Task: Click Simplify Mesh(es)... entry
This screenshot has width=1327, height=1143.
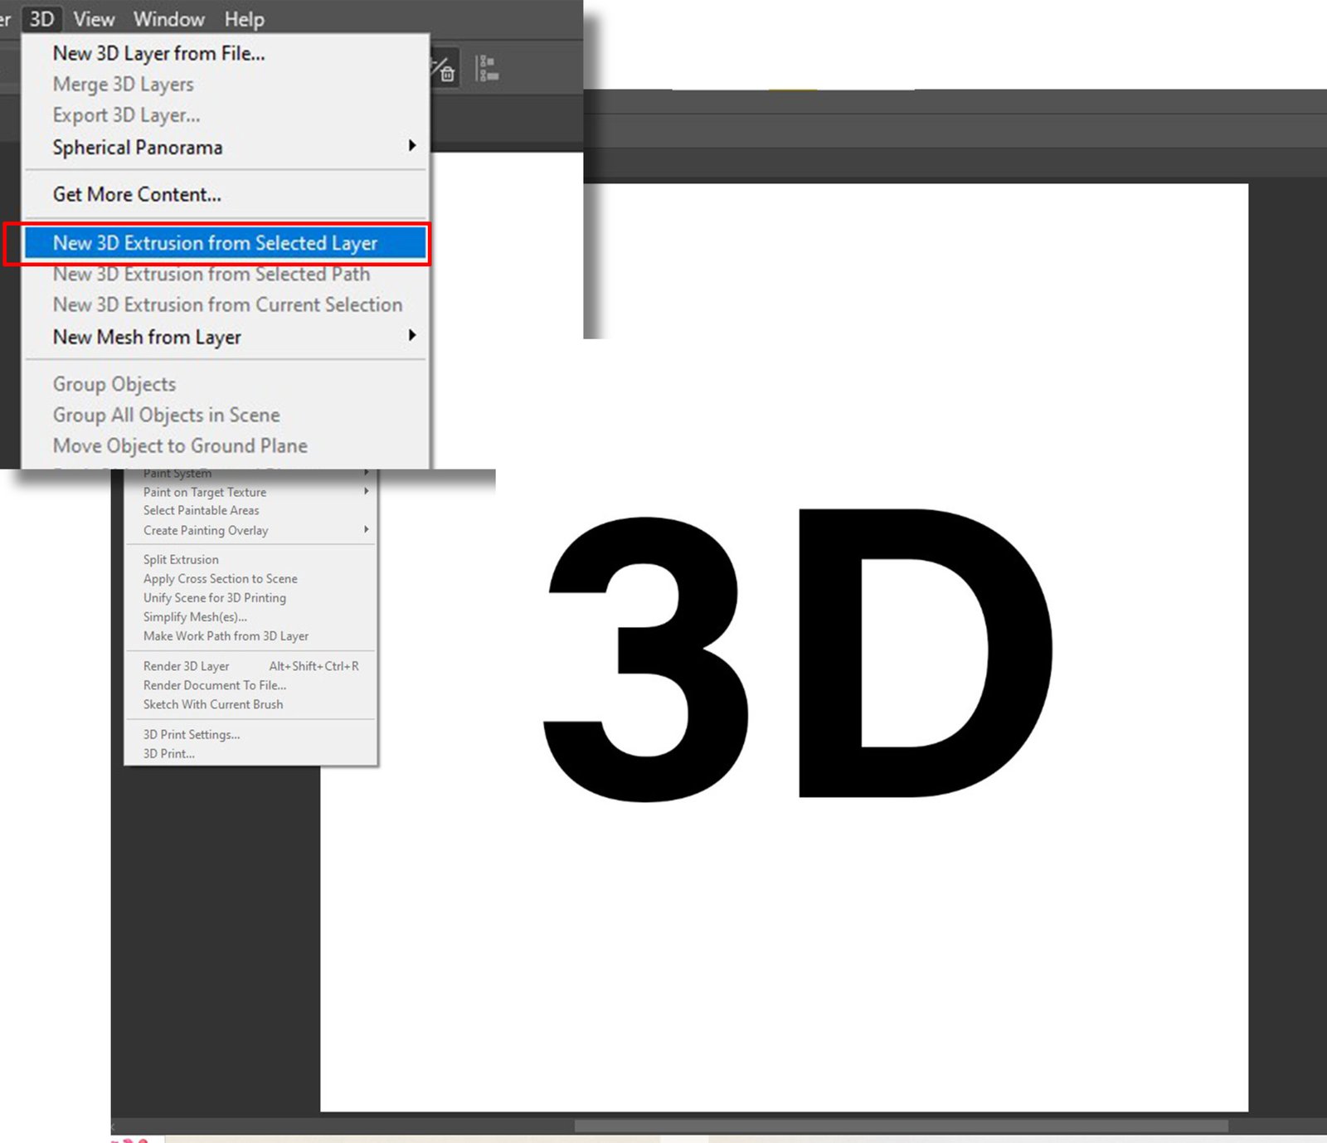Action: [x=250, y=616]
